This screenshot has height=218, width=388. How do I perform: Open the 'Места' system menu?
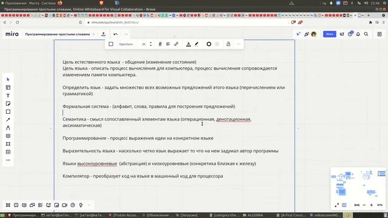coord(34,3)
